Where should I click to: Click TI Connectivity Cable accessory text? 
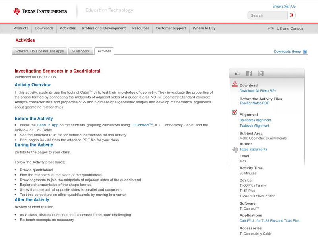pyautogui.click(x=256, y=234)
